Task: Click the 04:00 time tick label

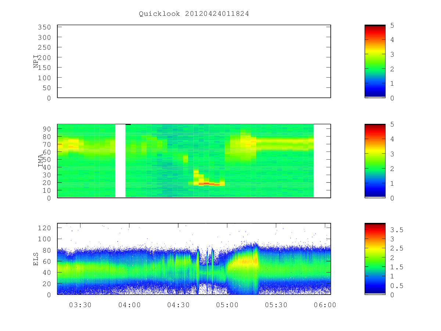Action: tap(129, 305)
